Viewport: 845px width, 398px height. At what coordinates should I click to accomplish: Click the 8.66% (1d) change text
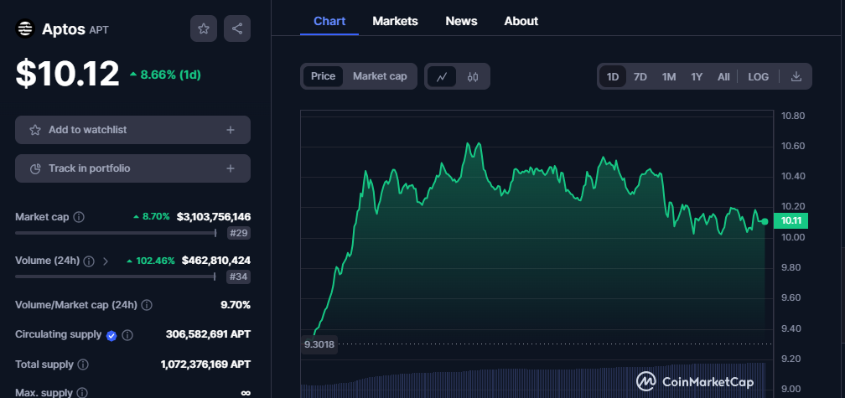pos(170,75)
